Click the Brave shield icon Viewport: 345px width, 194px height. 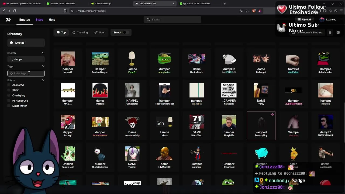254,11
